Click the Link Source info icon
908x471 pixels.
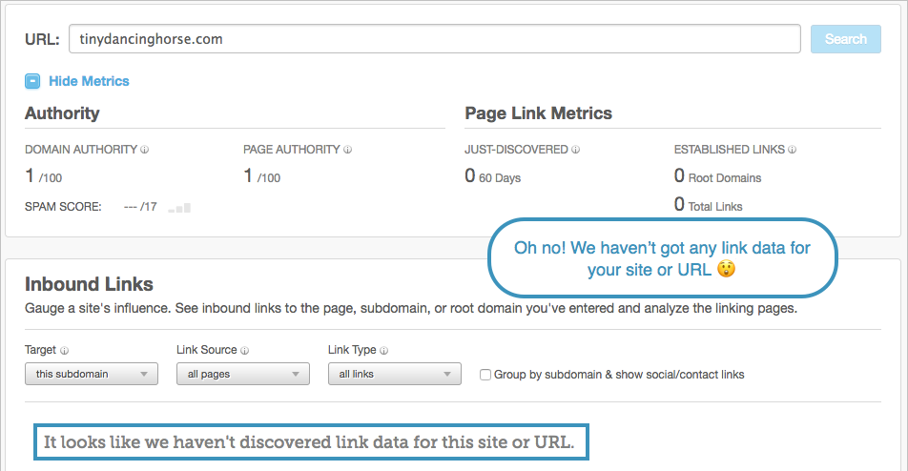pos(245,351)
